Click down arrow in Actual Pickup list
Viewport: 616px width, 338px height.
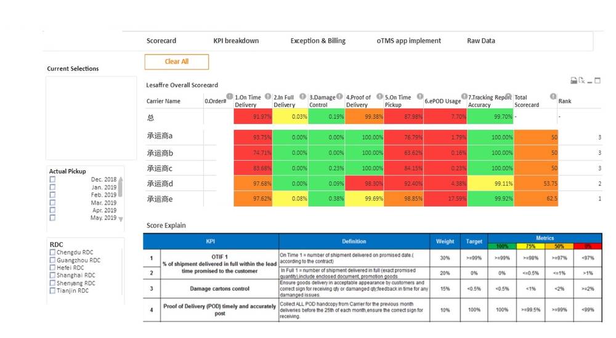pyautogui.click(x=121, y=219)
